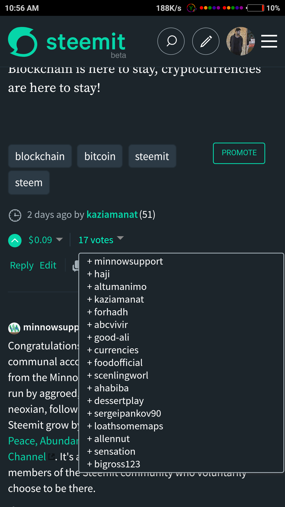Image resolution: width=285 pixels, height=507 pixels.
Task: Select minnowsupport in voters list
Action: (x=129, y=261)
